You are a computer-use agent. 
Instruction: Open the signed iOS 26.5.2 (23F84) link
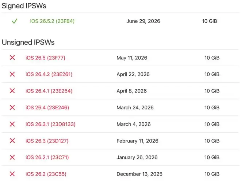click(x=52, y=21)
